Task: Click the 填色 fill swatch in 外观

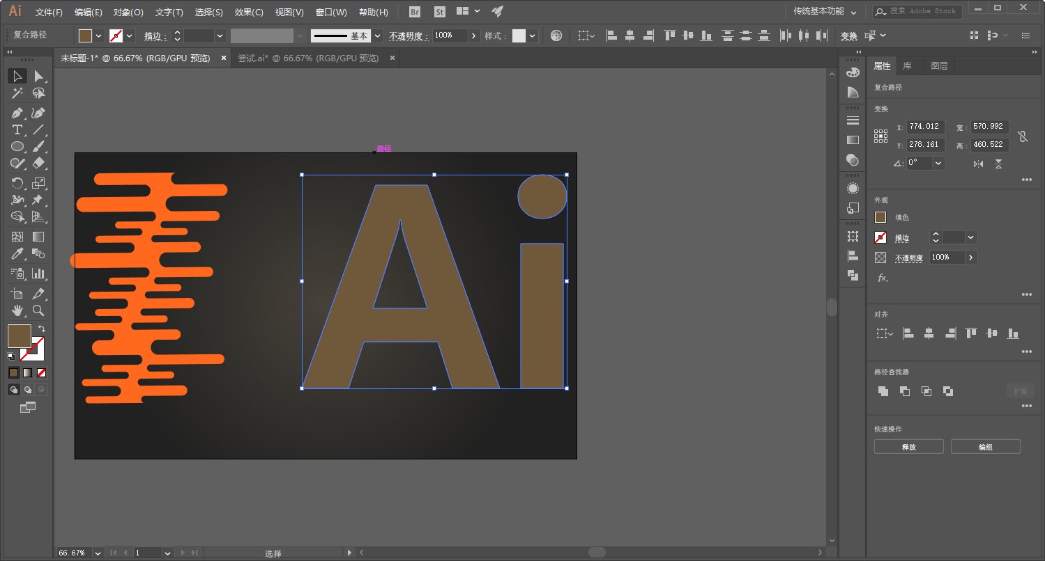Action: [880, 217]
